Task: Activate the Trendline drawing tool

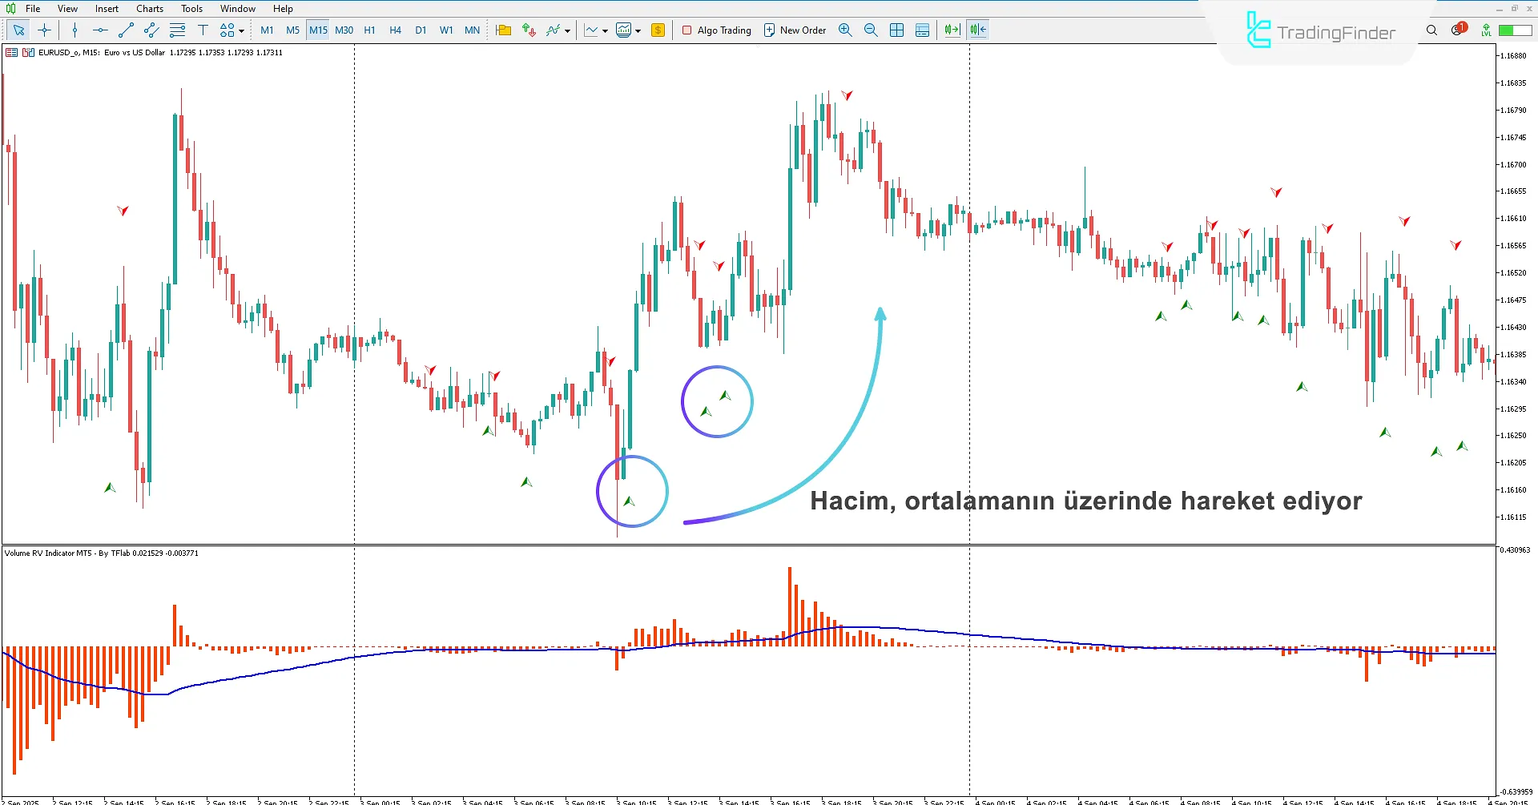Action: pos(125,30)
